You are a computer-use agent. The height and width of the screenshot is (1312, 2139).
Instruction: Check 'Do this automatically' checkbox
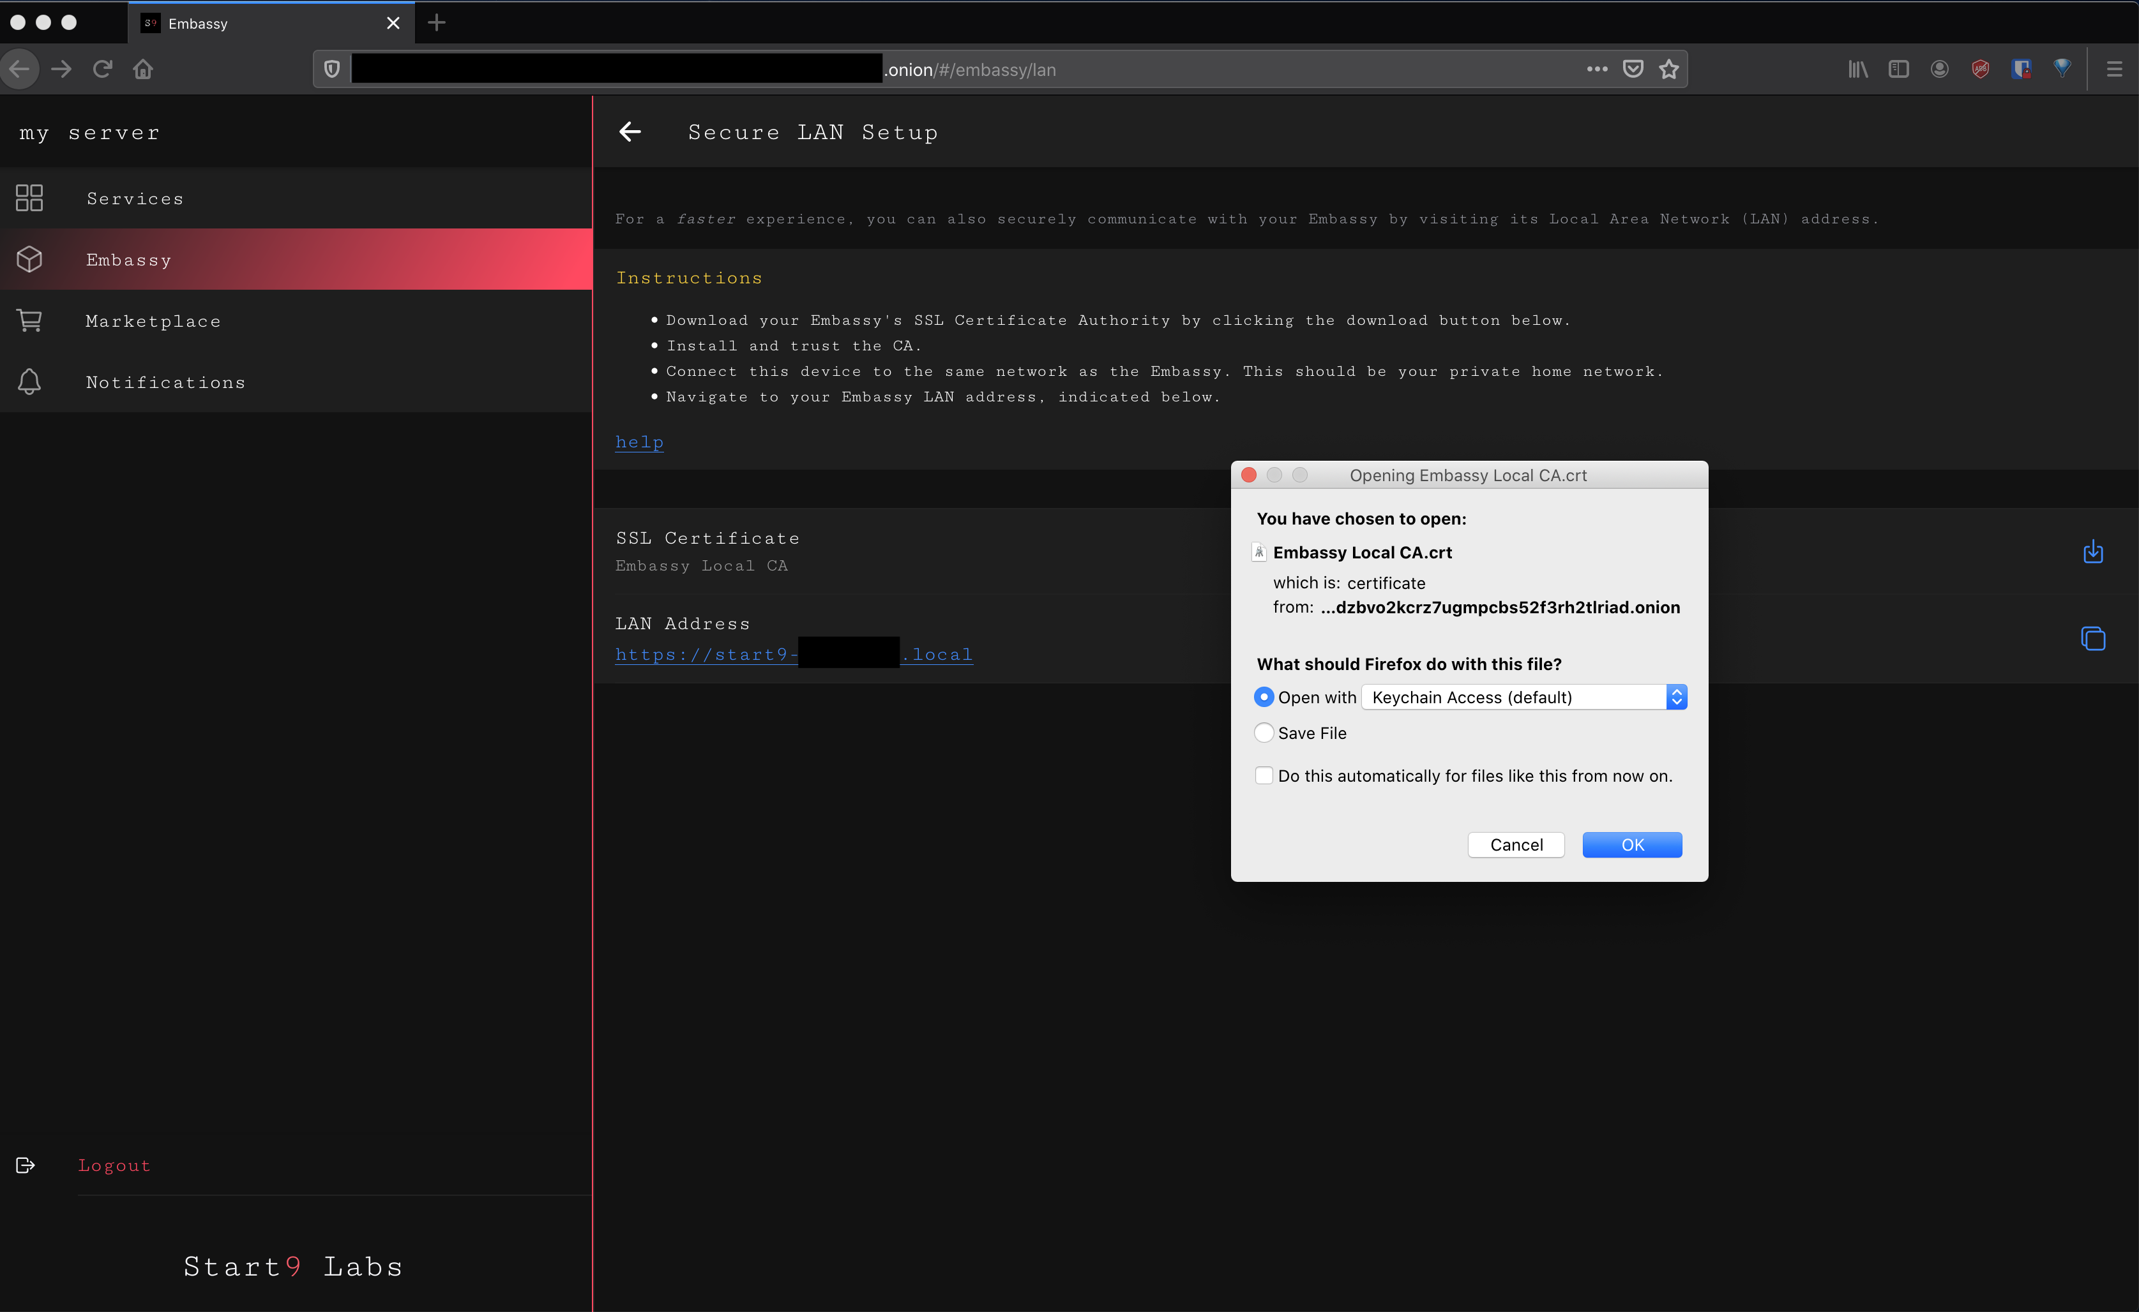click(1264, 776)
